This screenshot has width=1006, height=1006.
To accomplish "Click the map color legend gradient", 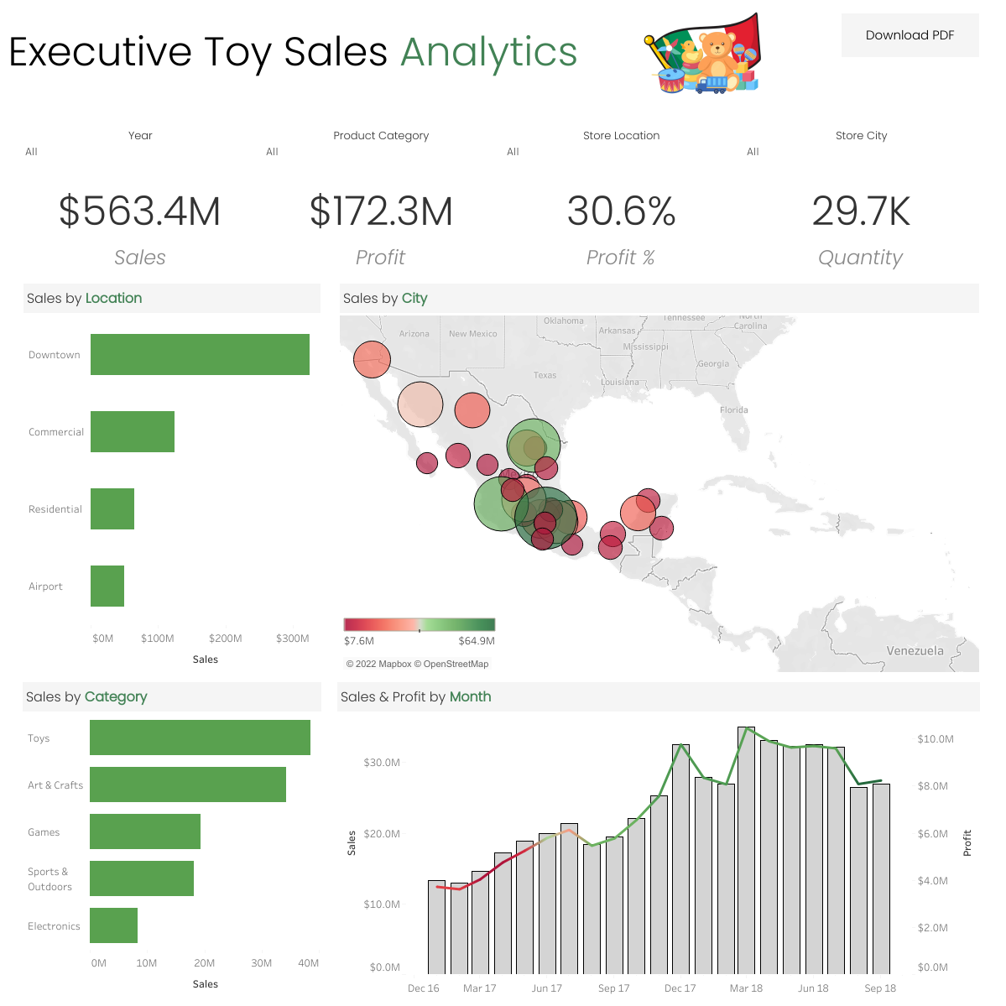I will point(419,624).
